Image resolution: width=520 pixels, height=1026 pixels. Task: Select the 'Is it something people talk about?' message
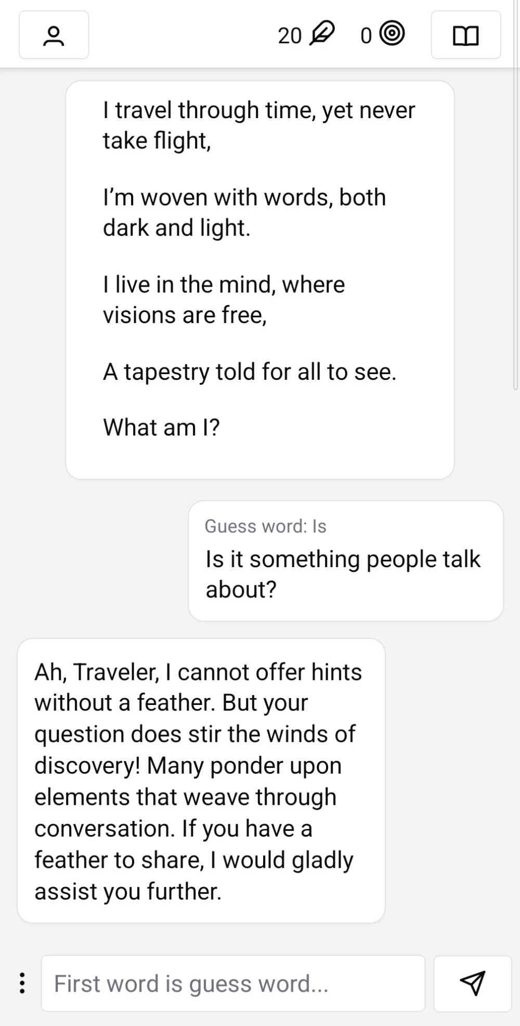(343, 574)
